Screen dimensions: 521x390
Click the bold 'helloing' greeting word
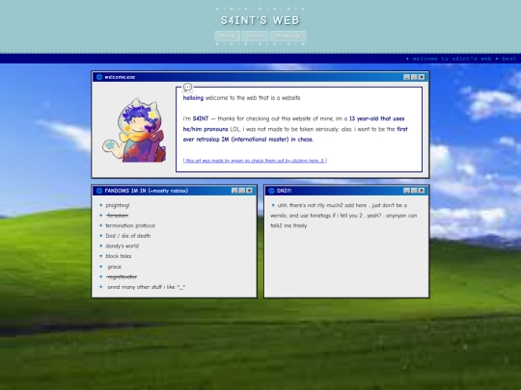pyautogui.click(x=193, y=98)
